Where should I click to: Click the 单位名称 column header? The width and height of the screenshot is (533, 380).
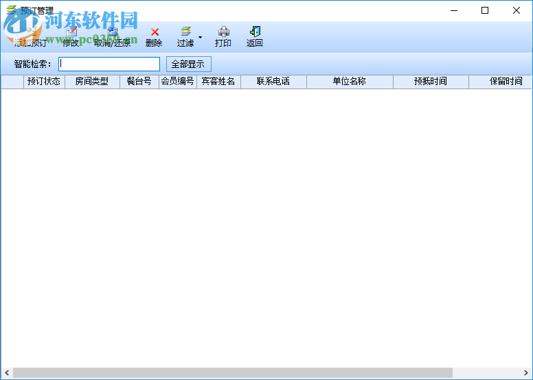point(350,82)
